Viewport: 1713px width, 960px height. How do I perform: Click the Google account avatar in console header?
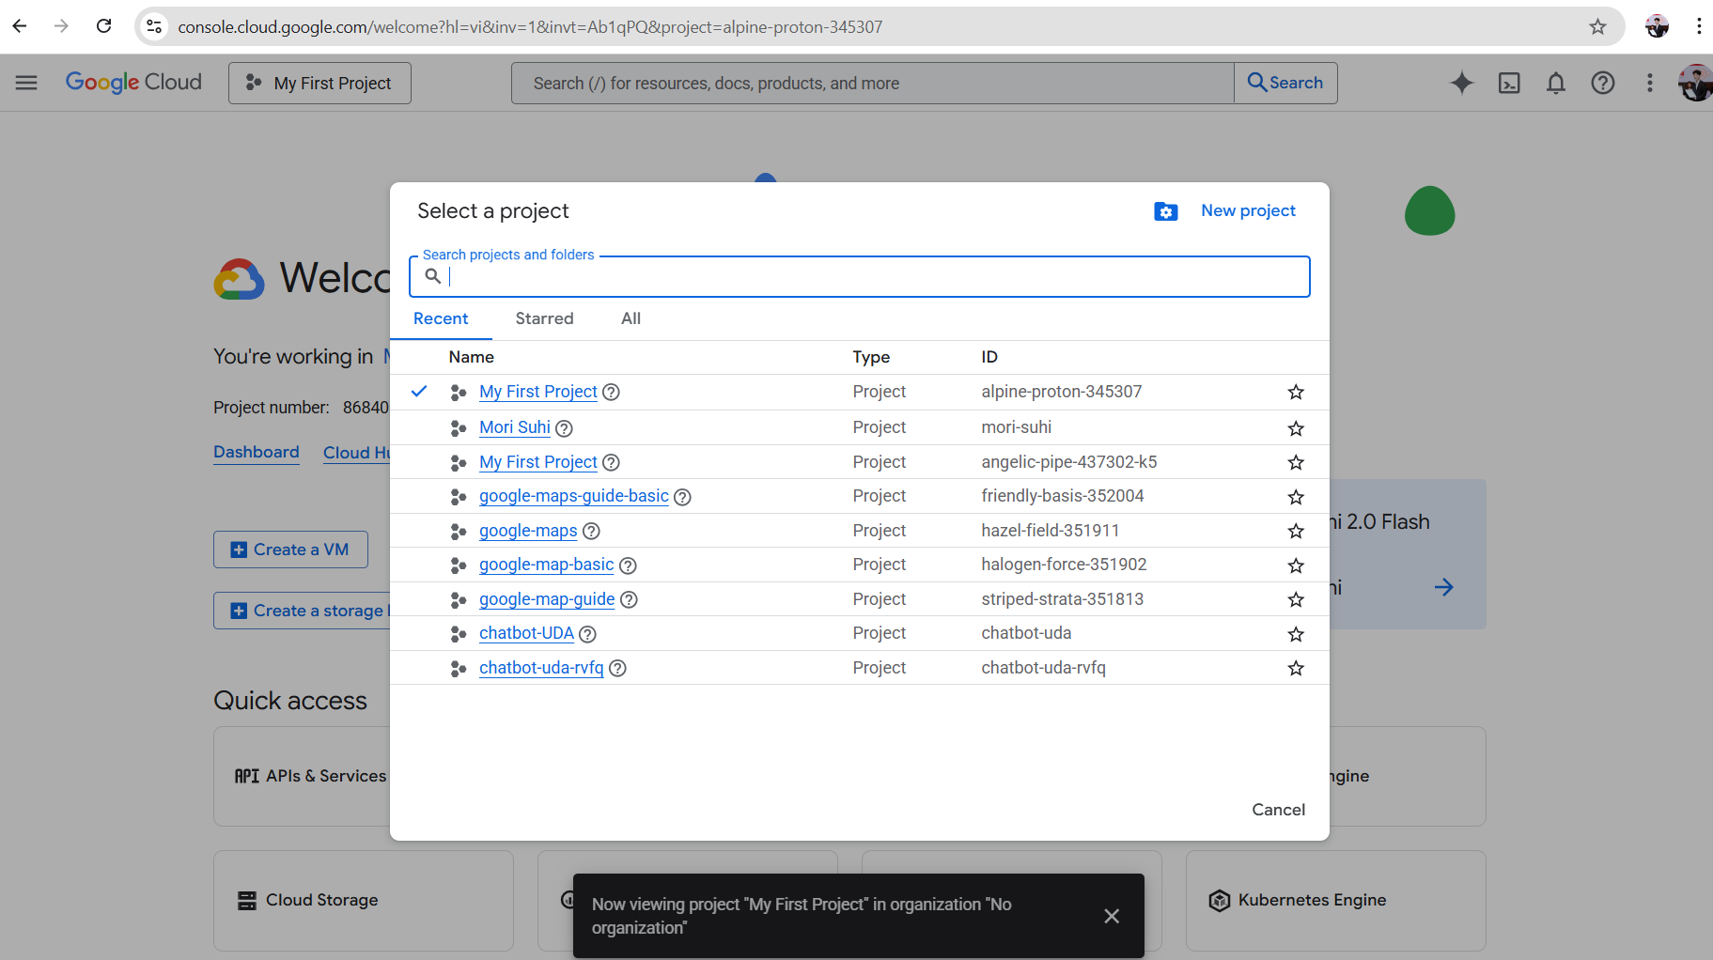point(1695,83)
